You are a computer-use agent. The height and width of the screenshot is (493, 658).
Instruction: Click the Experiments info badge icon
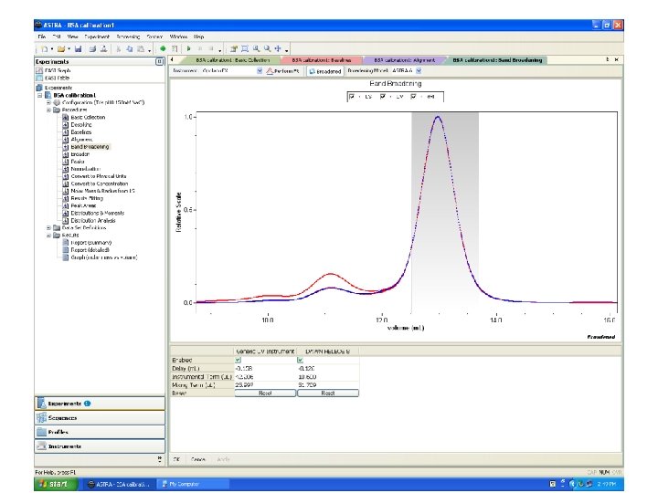(88, 404)
